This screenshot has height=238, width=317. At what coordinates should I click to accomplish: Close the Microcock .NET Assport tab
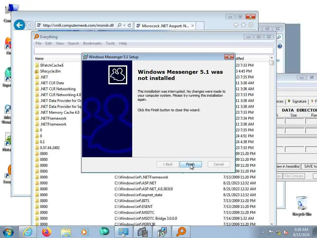pyautogui.click(x=193, y=26)
